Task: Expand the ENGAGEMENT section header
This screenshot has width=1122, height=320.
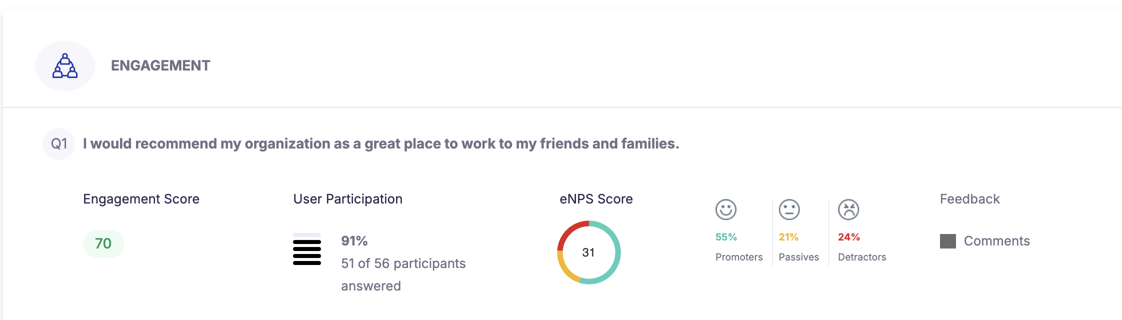Action: pyautogui.click(x=160, y=65)
